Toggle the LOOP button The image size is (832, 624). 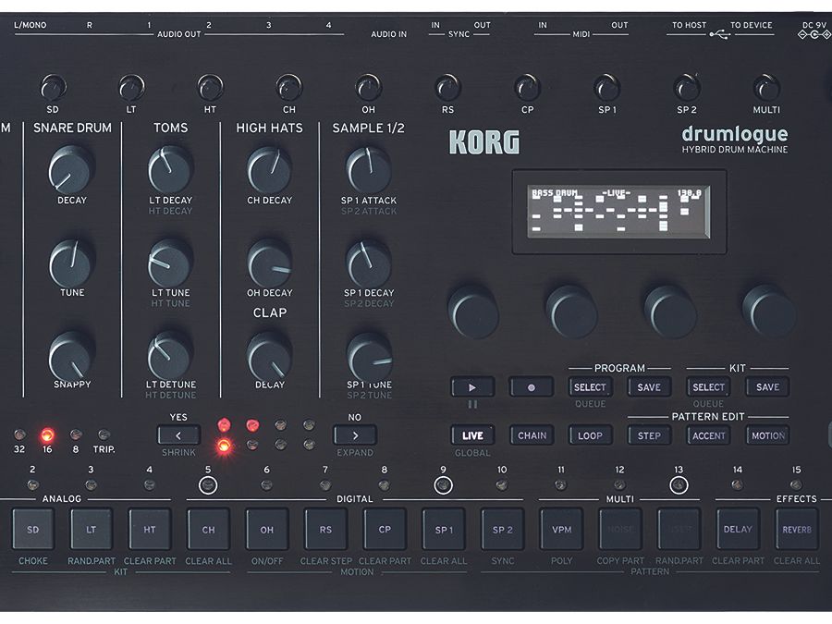pyautogui.click(x=590, y=435)
